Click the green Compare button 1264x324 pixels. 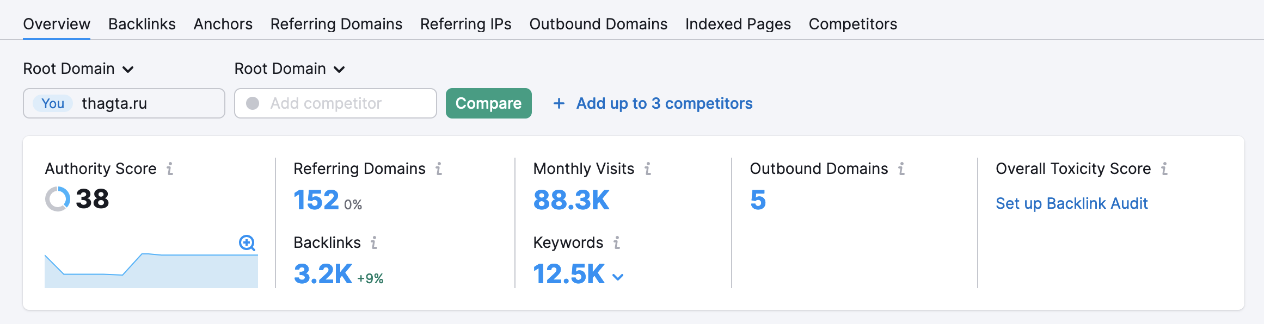(x=489, y=103)
